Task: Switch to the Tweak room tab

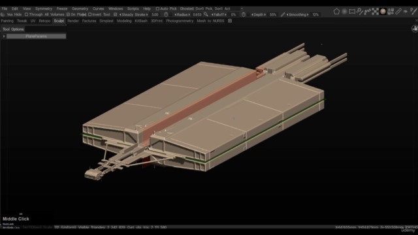Action: [x=22, y=21]
